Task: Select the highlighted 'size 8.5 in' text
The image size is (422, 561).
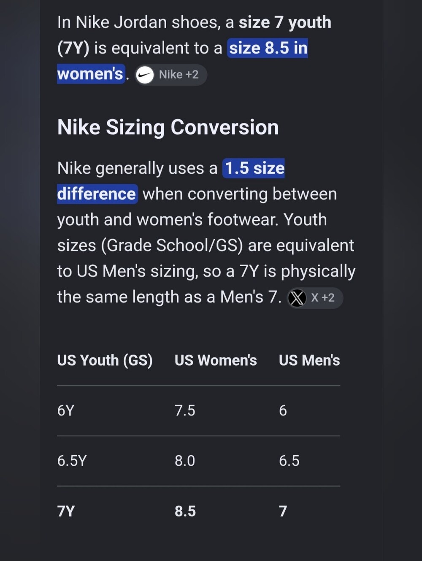Action: pos(268,48)
